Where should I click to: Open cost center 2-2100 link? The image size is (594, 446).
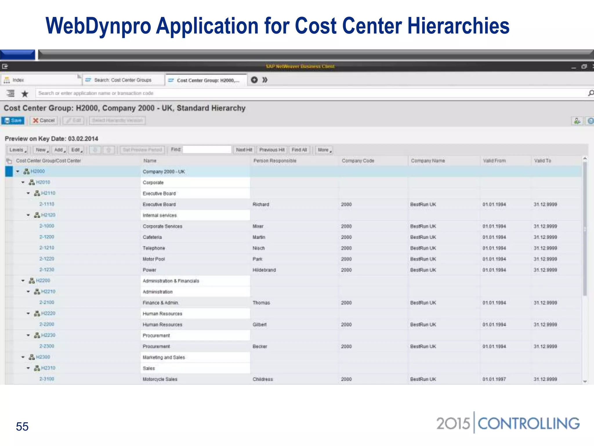pos(47,302)
